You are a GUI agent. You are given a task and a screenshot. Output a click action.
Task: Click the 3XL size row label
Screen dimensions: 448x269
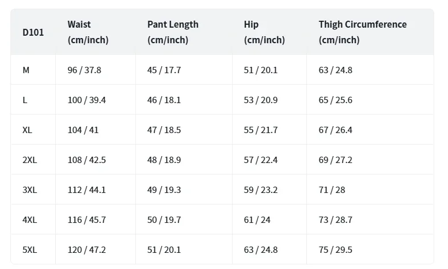(29, 190)
